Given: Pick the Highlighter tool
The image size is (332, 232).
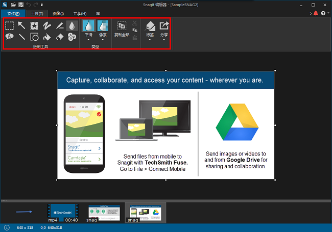Looking at the screenshot, I should [60, 25].
